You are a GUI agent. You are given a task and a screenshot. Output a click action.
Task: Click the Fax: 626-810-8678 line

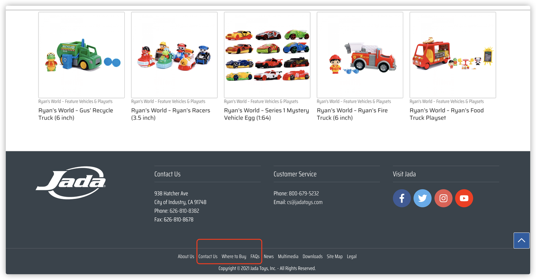point(174,220)
